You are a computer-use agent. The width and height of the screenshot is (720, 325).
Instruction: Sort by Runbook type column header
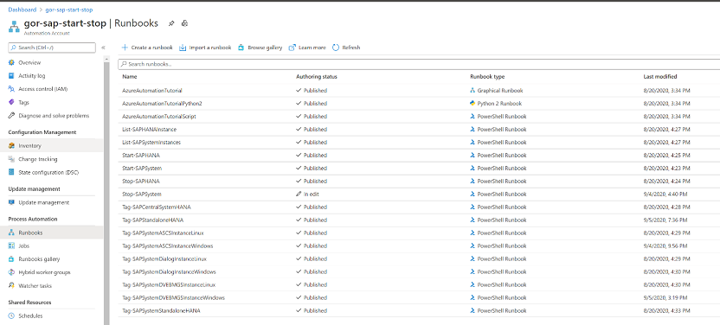[487, 77]
